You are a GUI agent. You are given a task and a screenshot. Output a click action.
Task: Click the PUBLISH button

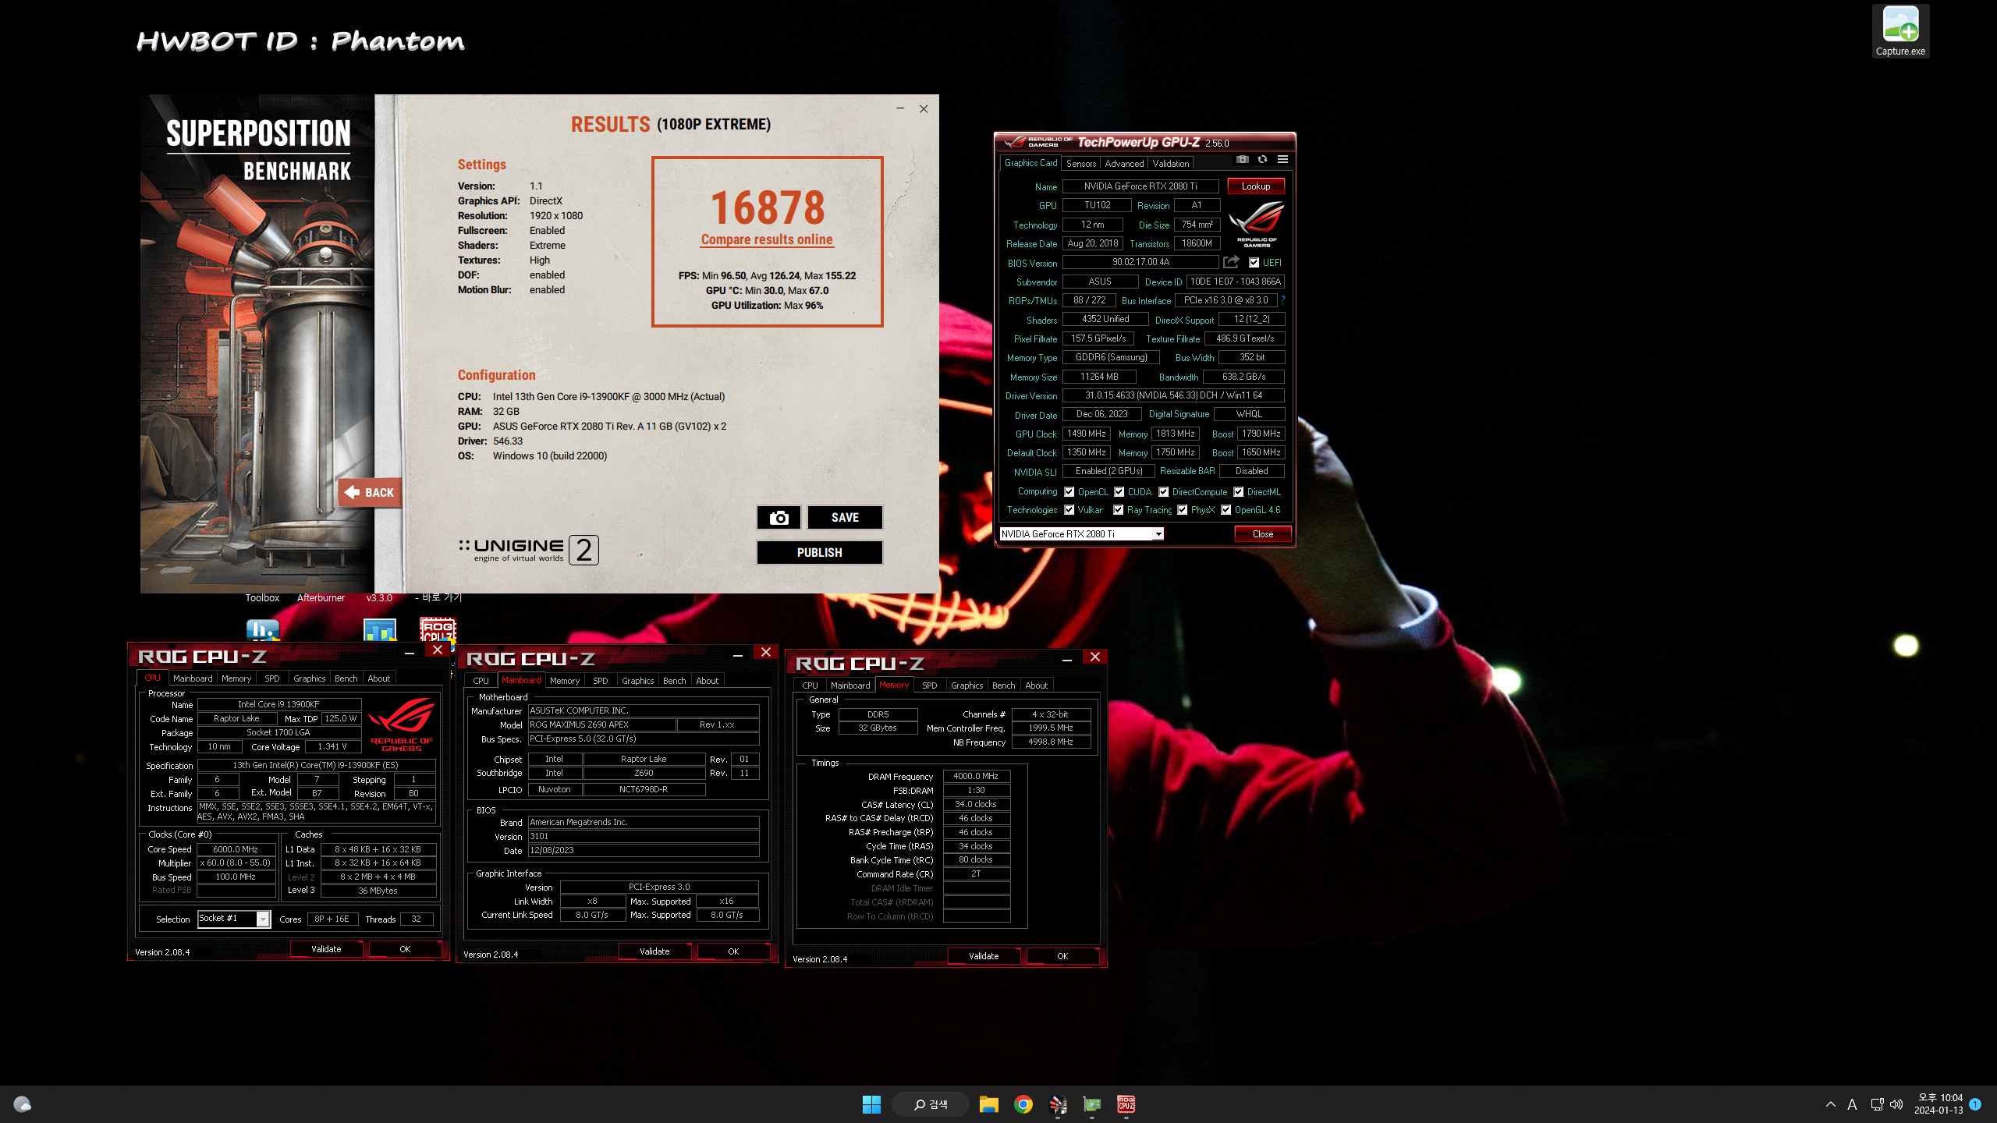(x=819, y=553)
